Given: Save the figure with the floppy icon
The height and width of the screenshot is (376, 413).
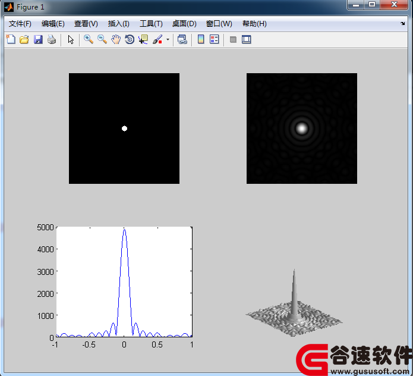Looking at the screenshot, I should coord(38,39).
